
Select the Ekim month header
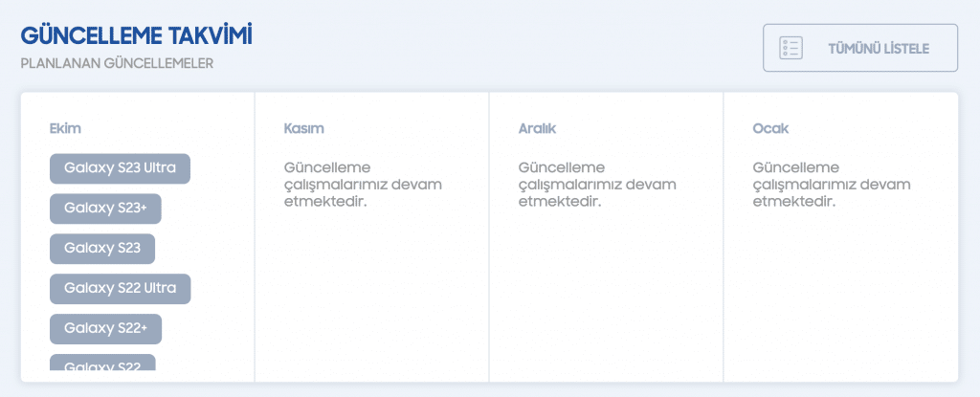(x=66, y=129)
